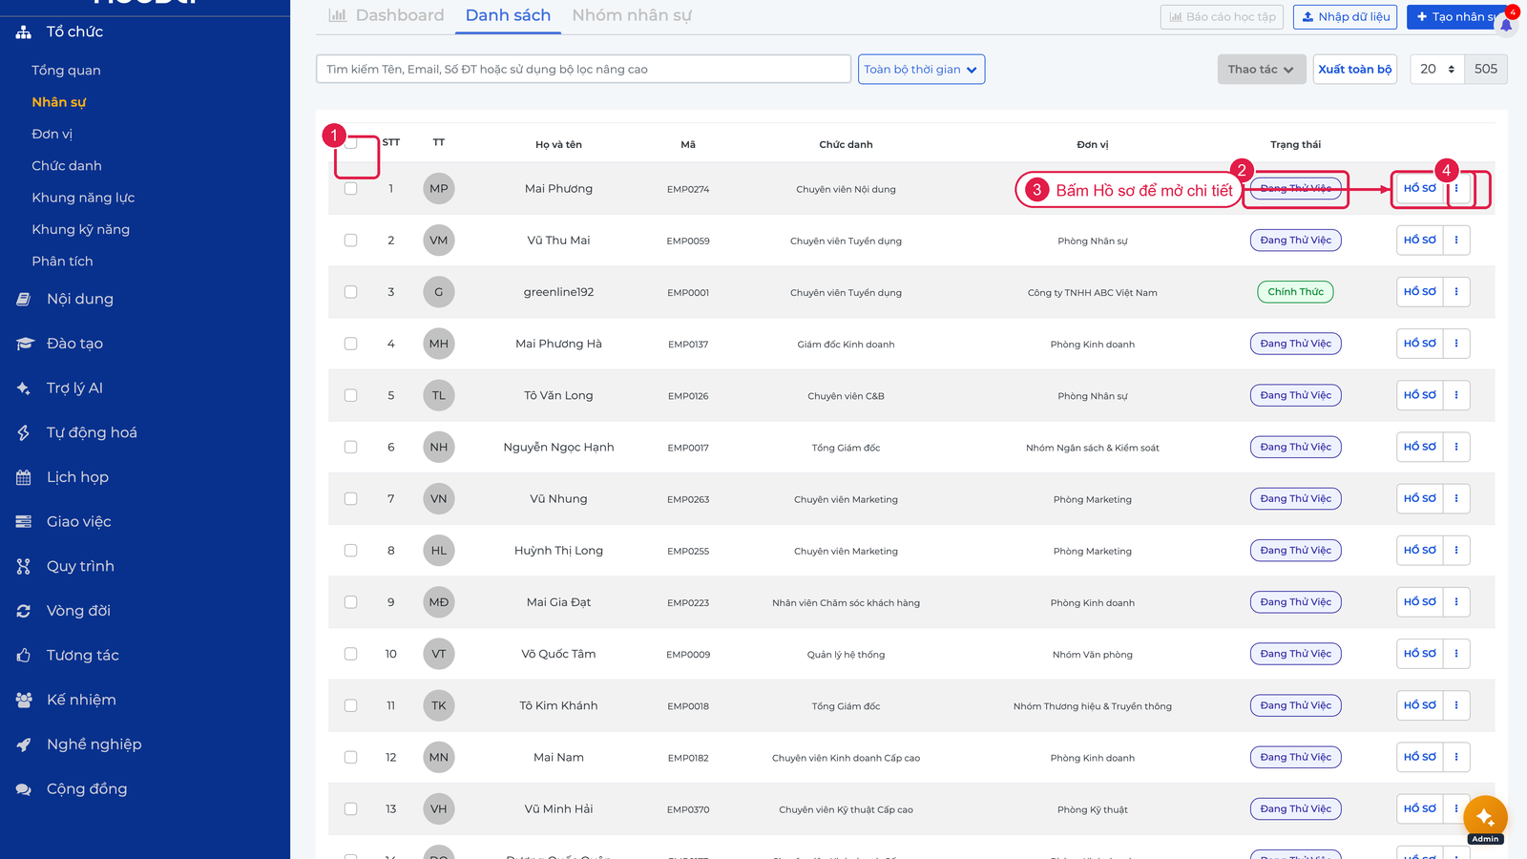This screenshot has height=859, width=1527.
Task: Open the notification bell icon
Action: pos(1506,25)
